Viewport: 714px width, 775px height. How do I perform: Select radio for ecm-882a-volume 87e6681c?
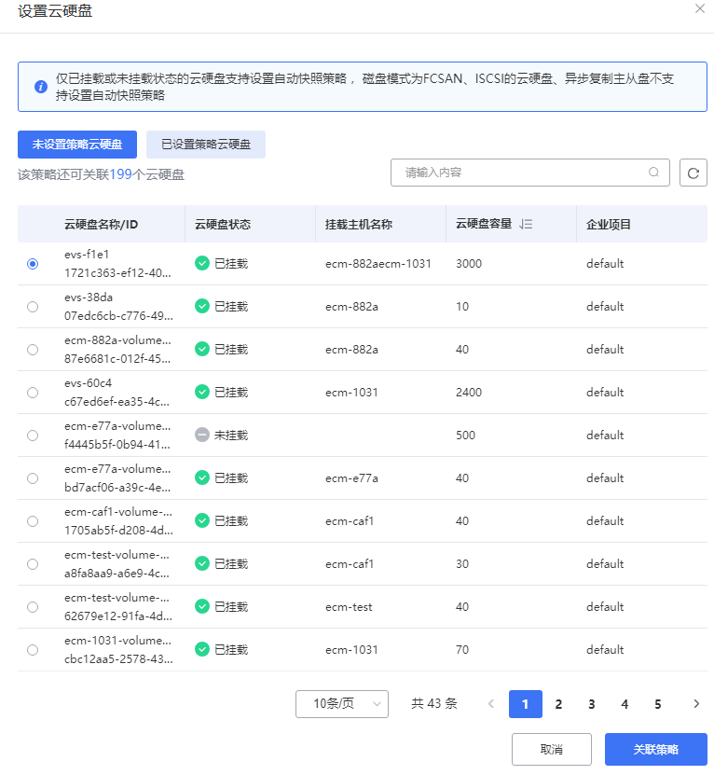pyautogui.click(x=33, y=350)
